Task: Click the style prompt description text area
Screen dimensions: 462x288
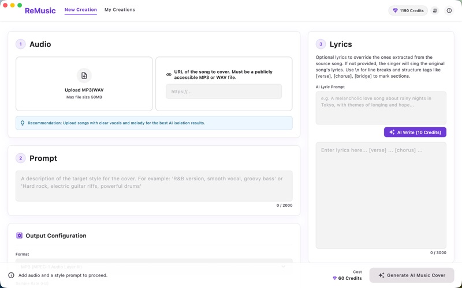Action: pyautogui.click(x=154, y=186)
